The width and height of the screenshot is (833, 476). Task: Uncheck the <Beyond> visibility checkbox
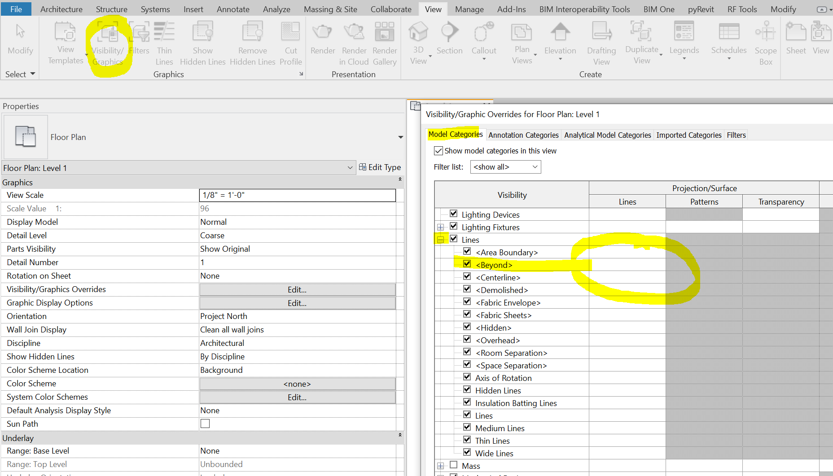pyautogui.click(x=467, y=264)
